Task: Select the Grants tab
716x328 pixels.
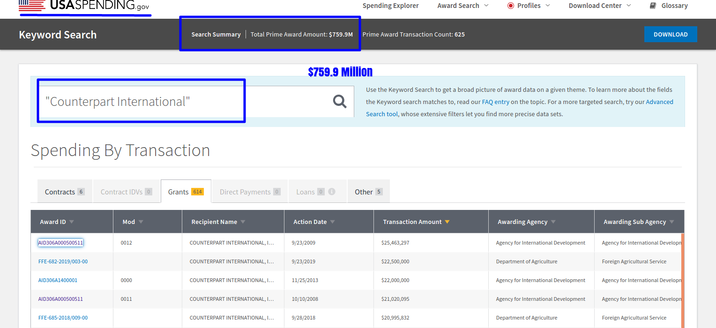Action: click(186, 192)
